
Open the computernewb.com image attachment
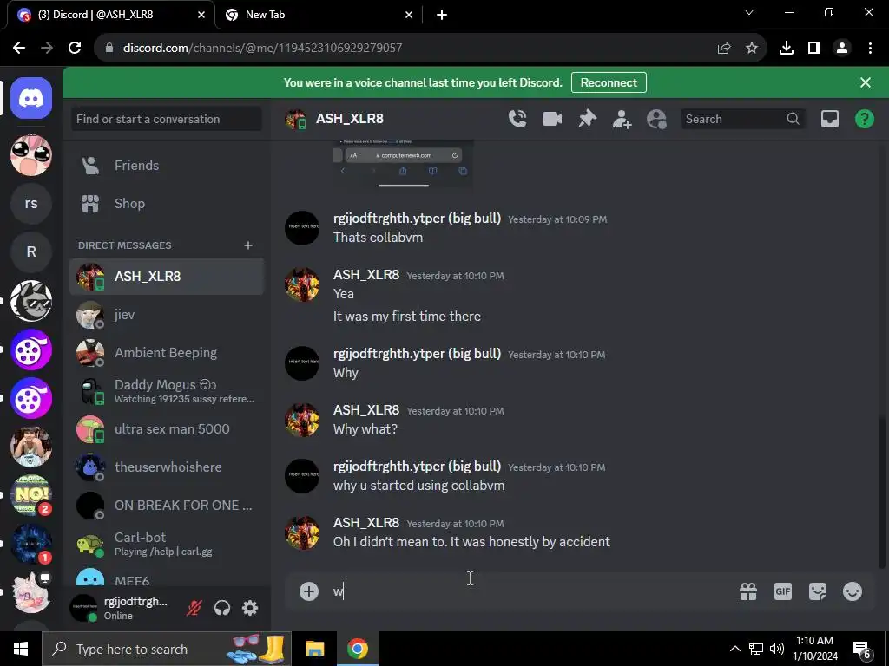click(403, 164)
